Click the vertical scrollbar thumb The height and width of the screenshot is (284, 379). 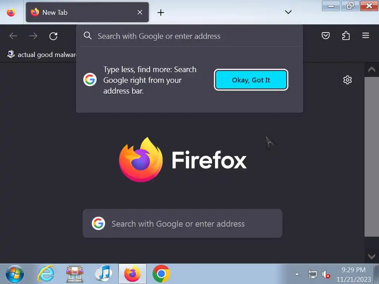[372, 157]
